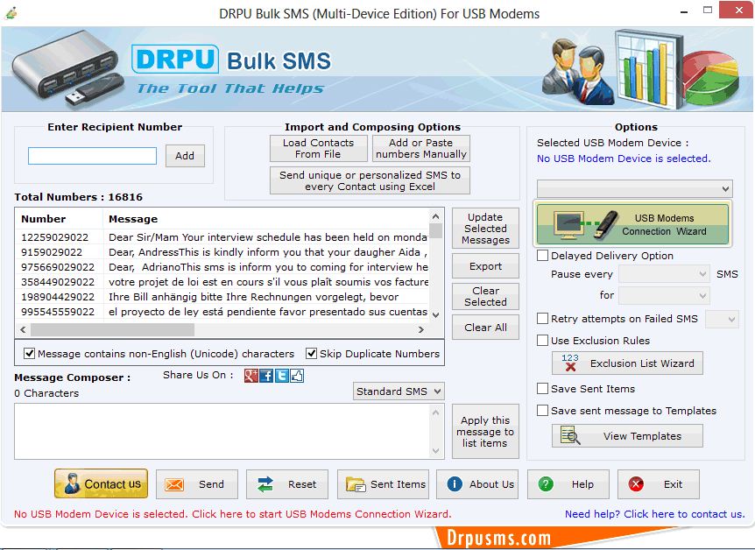Select row with number 198904429022
The height and width of the screenshot is (550, 755).
(222, 297)
